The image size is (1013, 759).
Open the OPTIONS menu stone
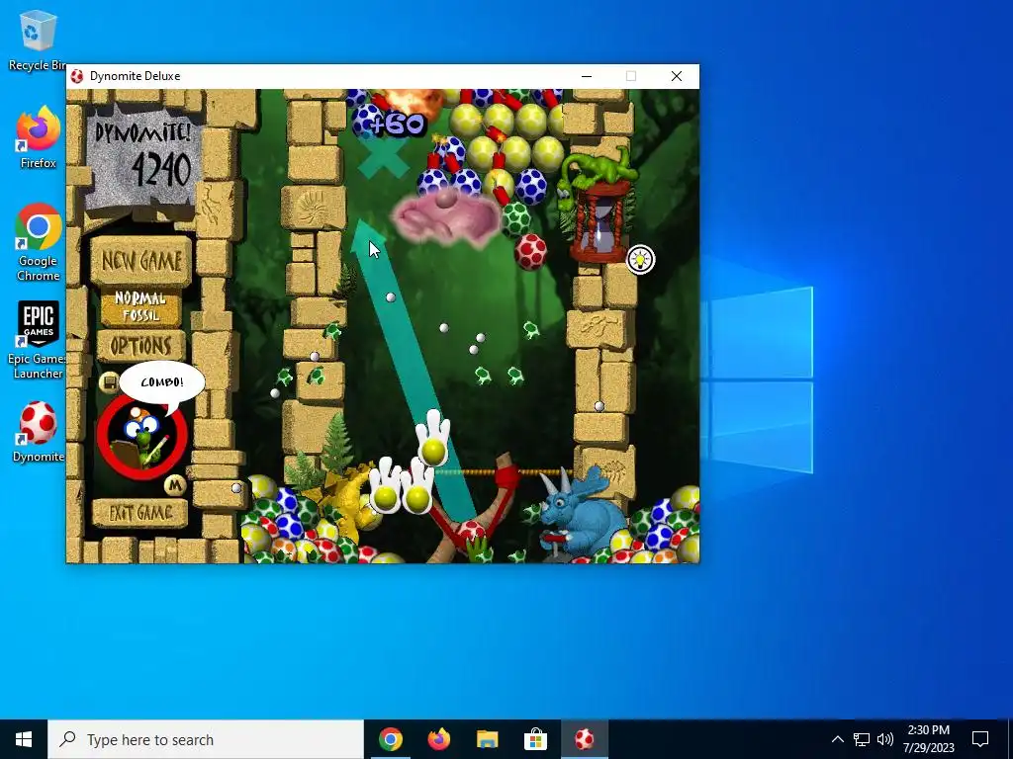click(x=140, y=346)
